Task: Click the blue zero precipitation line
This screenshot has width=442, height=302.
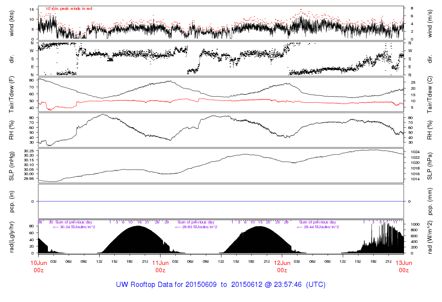Action: tap(221, 201)
